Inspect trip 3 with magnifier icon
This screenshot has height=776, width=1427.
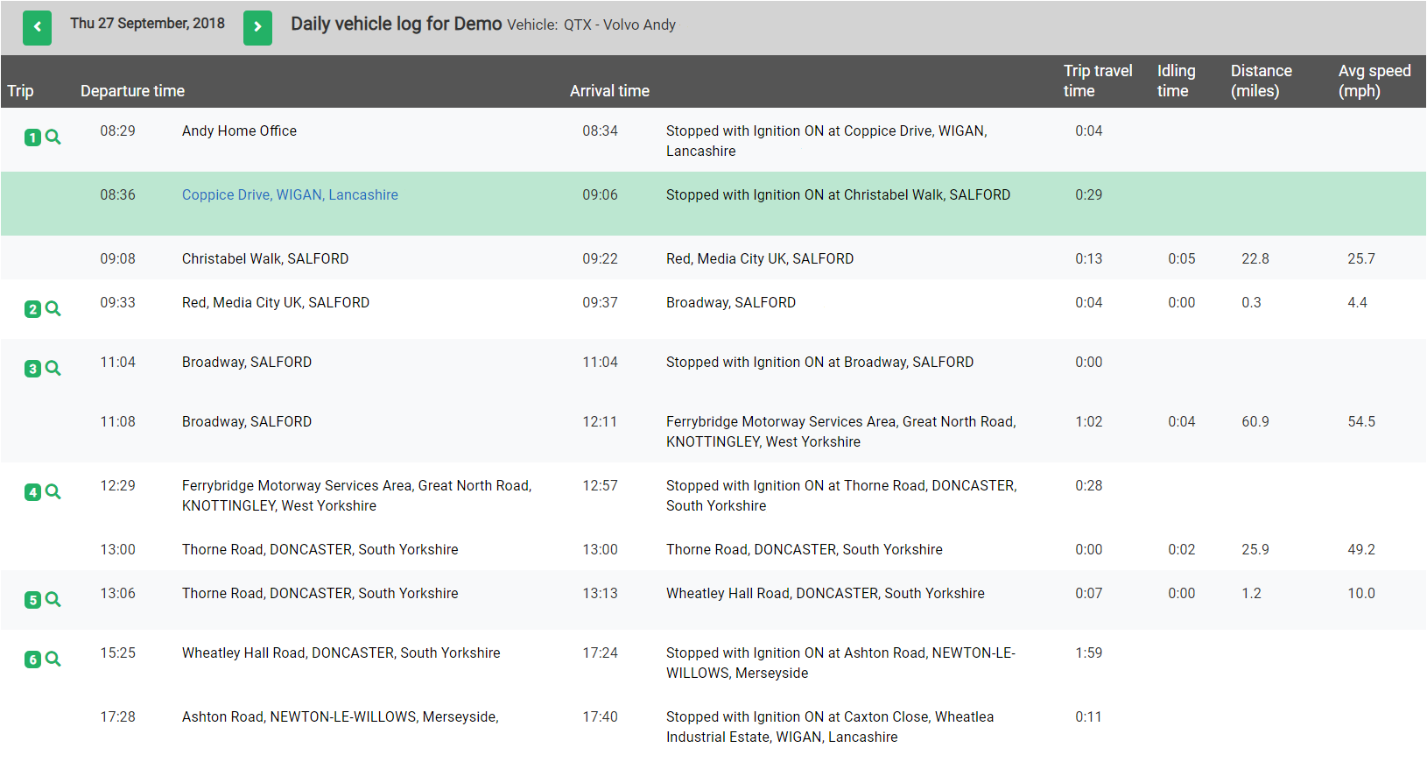53,369
